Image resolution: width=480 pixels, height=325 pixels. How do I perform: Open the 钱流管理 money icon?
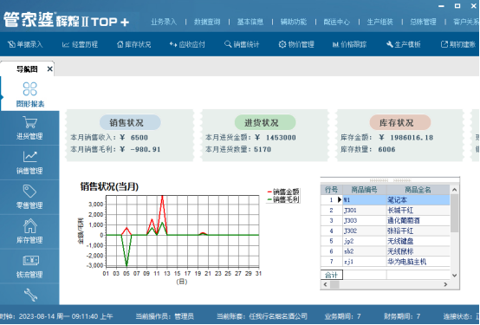(x=30, y=261)
